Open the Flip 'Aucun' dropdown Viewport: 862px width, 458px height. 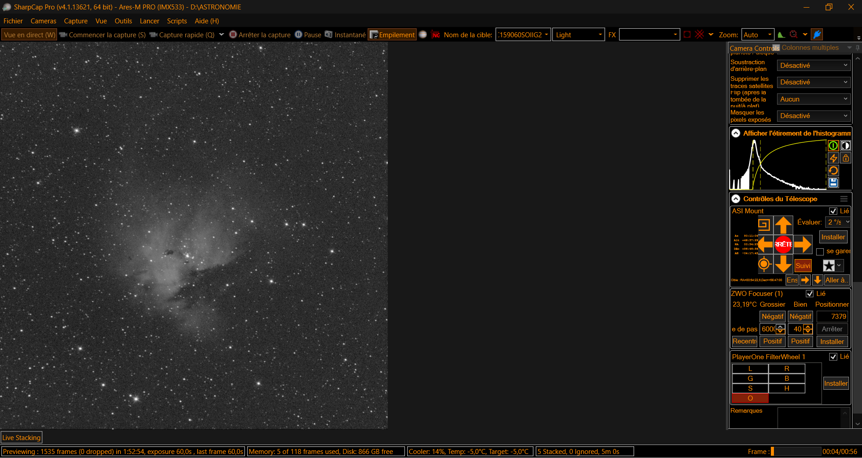[814, 99]
